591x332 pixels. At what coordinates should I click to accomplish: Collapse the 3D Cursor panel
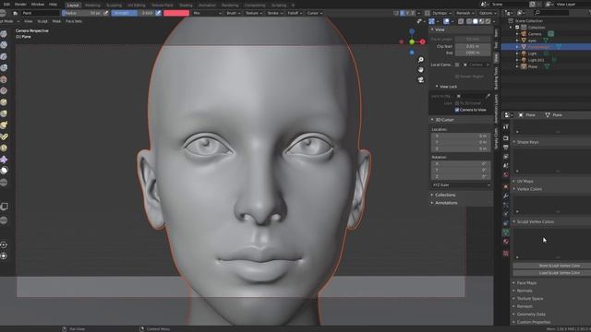(x=444, y=120)
